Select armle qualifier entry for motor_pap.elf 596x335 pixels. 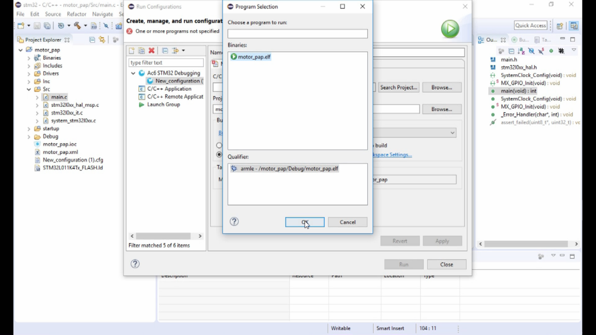pyautogui.click(x=289, y=169)
